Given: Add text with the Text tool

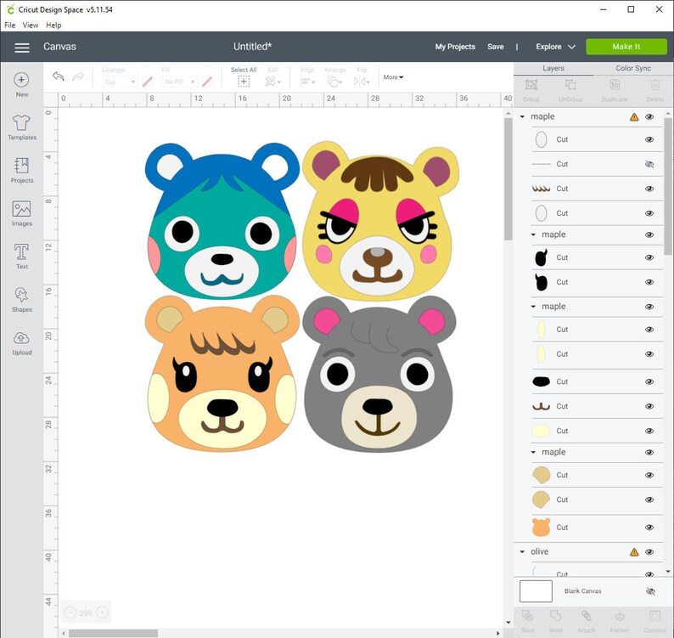Looking at the screenshot, I should (21, 252).
